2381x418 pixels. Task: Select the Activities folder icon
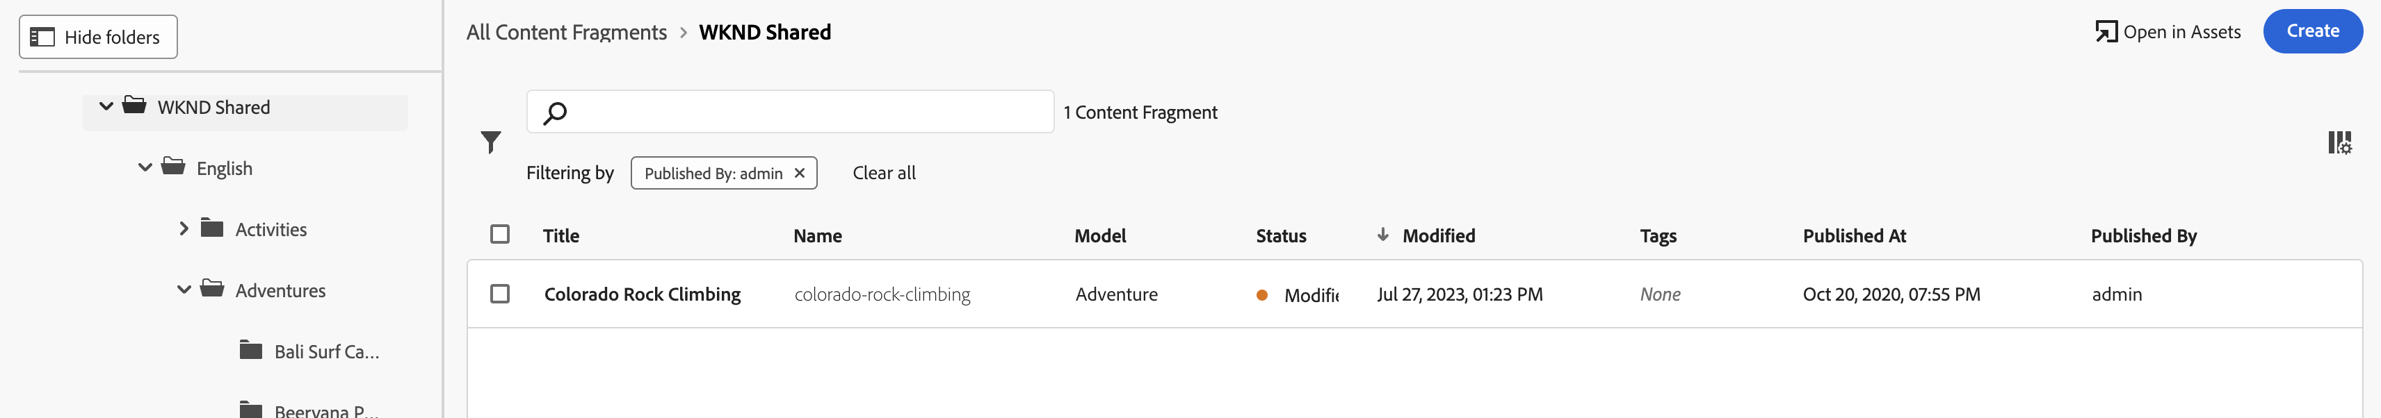(x=211, y=229)
